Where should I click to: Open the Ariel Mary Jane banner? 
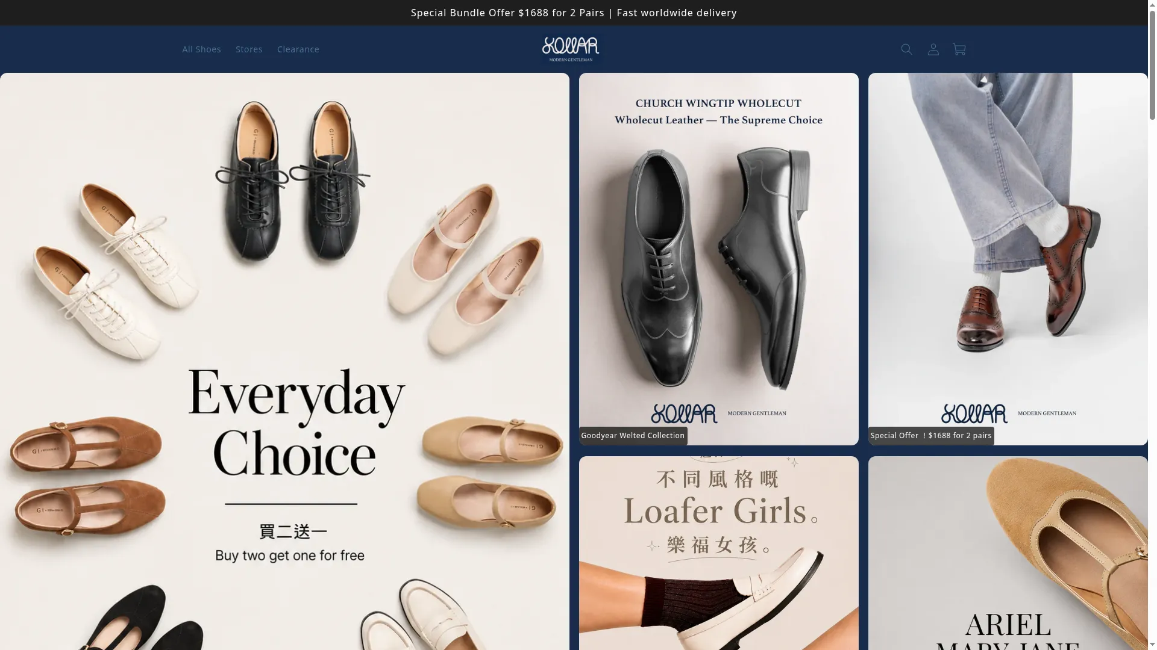tap(1008, 553)
